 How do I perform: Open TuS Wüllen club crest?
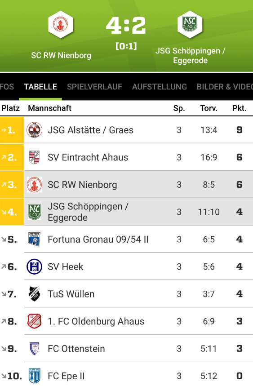pyautogui.click(x=34, y=294)
